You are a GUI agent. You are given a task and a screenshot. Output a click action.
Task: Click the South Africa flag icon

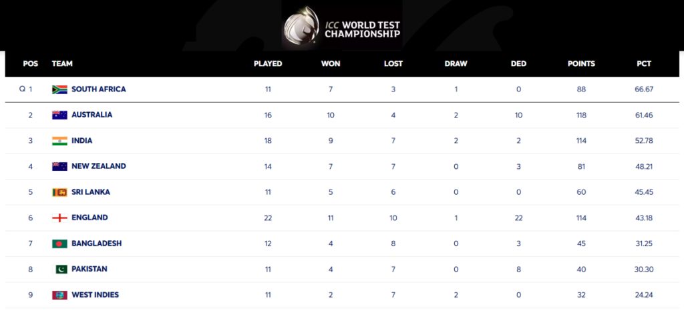(59, 89)
